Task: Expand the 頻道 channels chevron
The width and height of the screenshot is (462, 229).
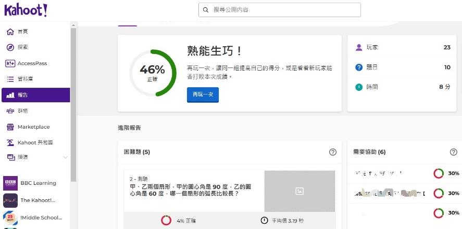Action: pyautogui.click(x=66, y=157)
